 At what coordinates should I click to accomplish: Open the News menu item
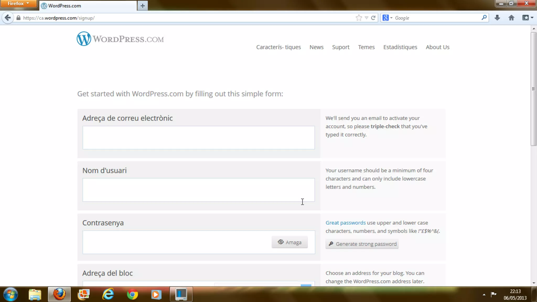point(316,47)
